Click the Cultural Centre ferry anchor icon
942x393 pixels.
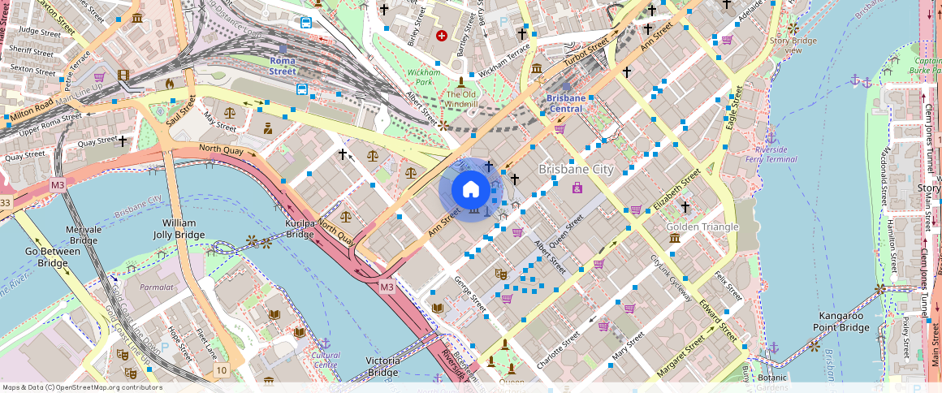click(x=325, y=343)
